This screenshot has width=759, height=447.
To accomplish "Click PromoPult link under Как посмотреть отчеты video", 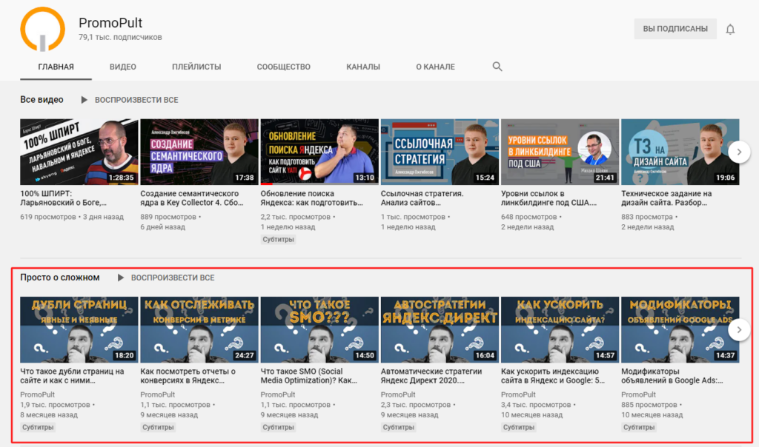I will (157, 394).
